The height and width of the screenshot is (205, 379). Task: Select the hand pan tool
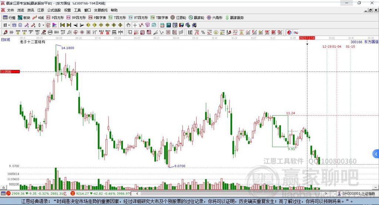pyautogui.click(x=128, y=25)
